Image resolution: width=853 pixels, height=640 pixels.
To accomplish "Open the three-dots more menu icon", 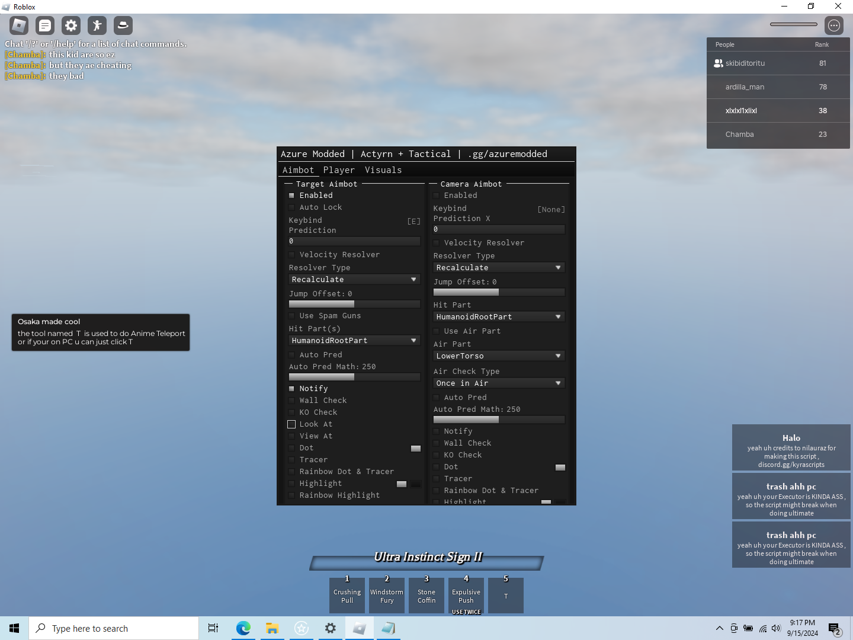I will 834,25.
